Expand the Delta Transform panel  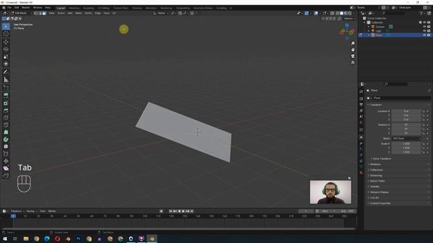(x=382, y=159)
